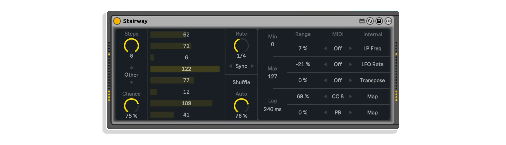Click the 0 % range value for Transpose
This screenshot has height=145, width=506.
click(x=303, y=81)
